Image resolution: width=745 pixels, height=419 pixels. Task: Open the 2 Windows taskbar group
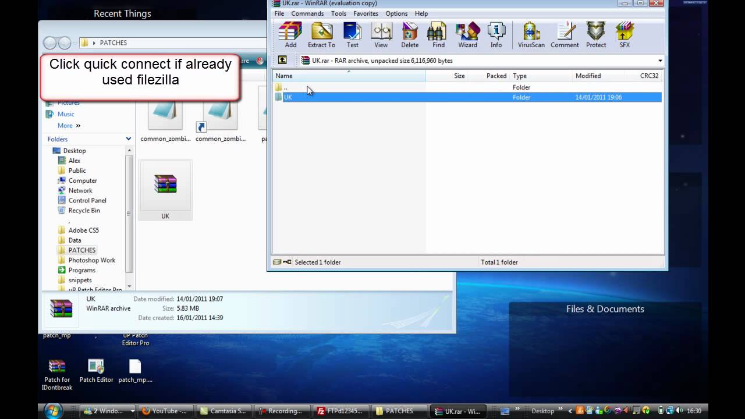(108, 411)
